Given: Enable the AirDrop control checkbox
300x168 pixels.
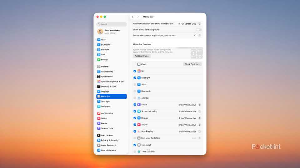Looking at the screenshot, I should (x=135, y=98).
